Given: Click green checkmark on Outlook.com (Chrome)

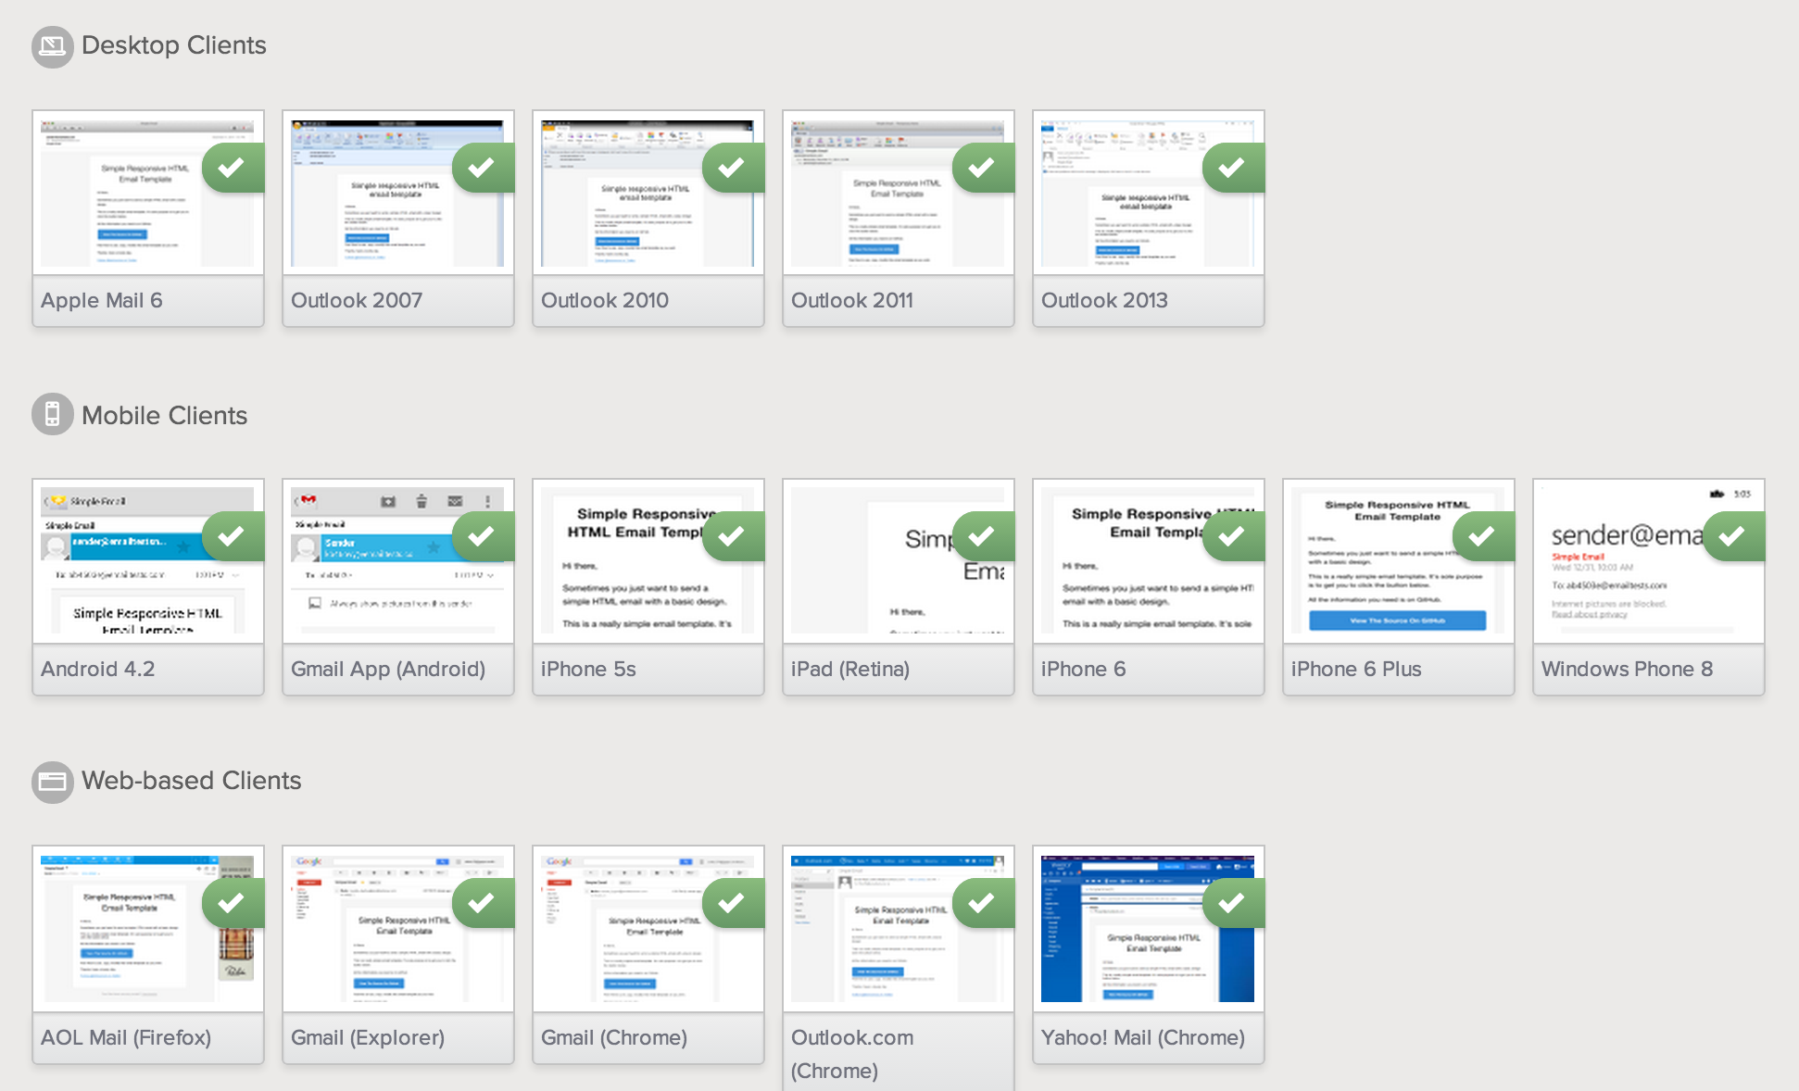Looking at the screenshot, I should pyautogui.click(x=983, y=903).
